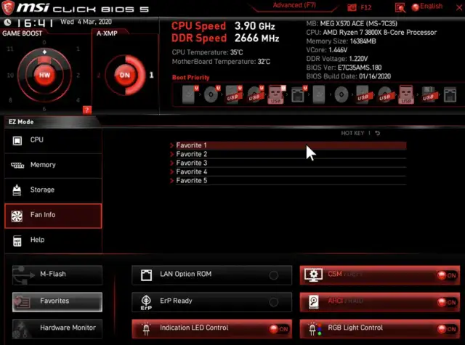Toggle the Game Boost HW knob

click(44, 75)
